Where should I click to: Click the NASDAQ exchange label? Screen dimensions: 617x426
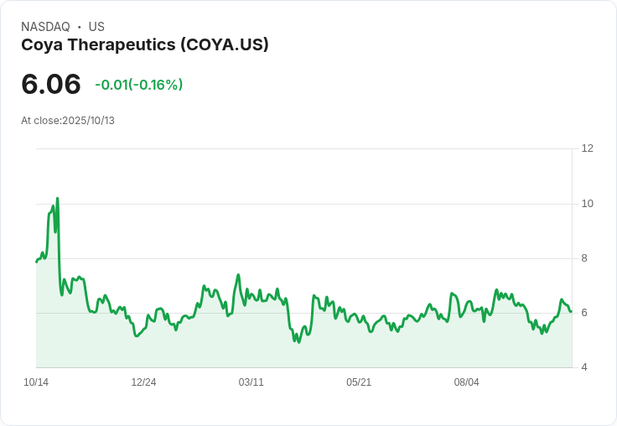point(45,27)
